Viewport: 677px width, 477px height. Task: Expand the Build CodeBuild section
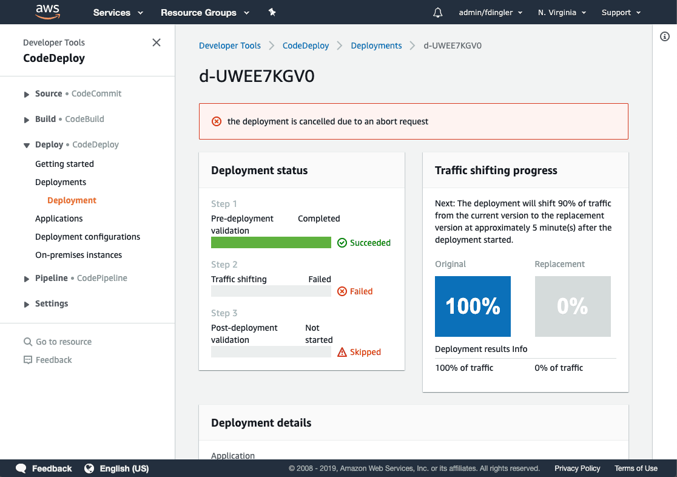coord(27,120)
